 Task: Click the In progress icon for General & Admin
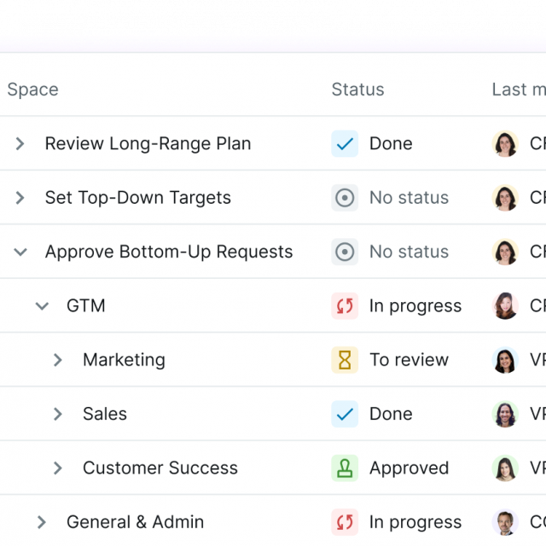coord(345,522)
